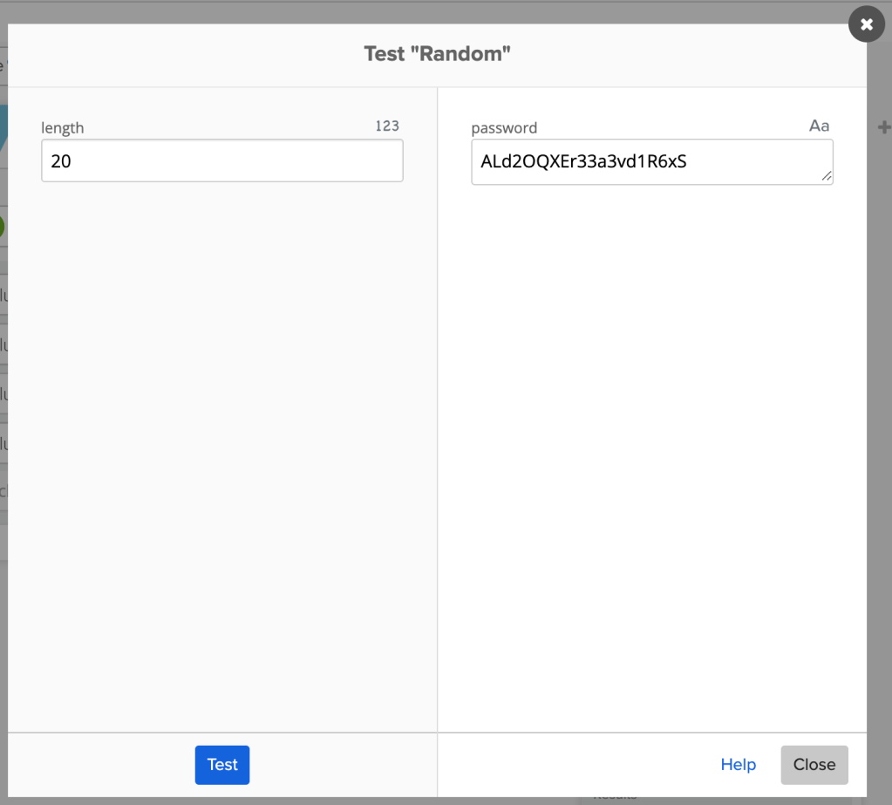
Task: Click the bottommost dimmed "lu" row at left edge
Action: (x=3, y=442)
